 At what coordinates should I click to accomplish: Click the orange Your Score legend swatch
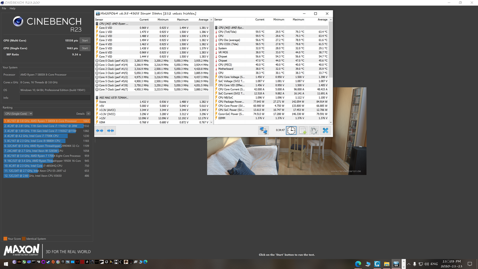[x=4, y=238]
